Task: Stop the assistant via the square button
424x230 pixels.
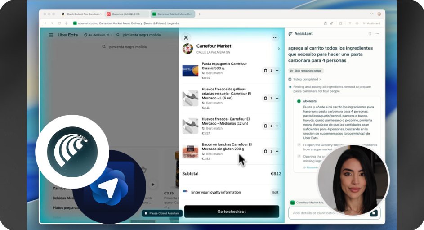Action: tap(374, 213)
